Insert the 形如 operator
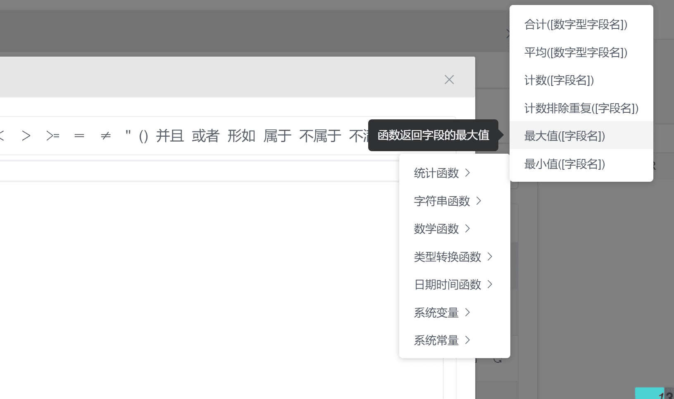This screenshot has width=674, height=399. click(x=241, y=135)
